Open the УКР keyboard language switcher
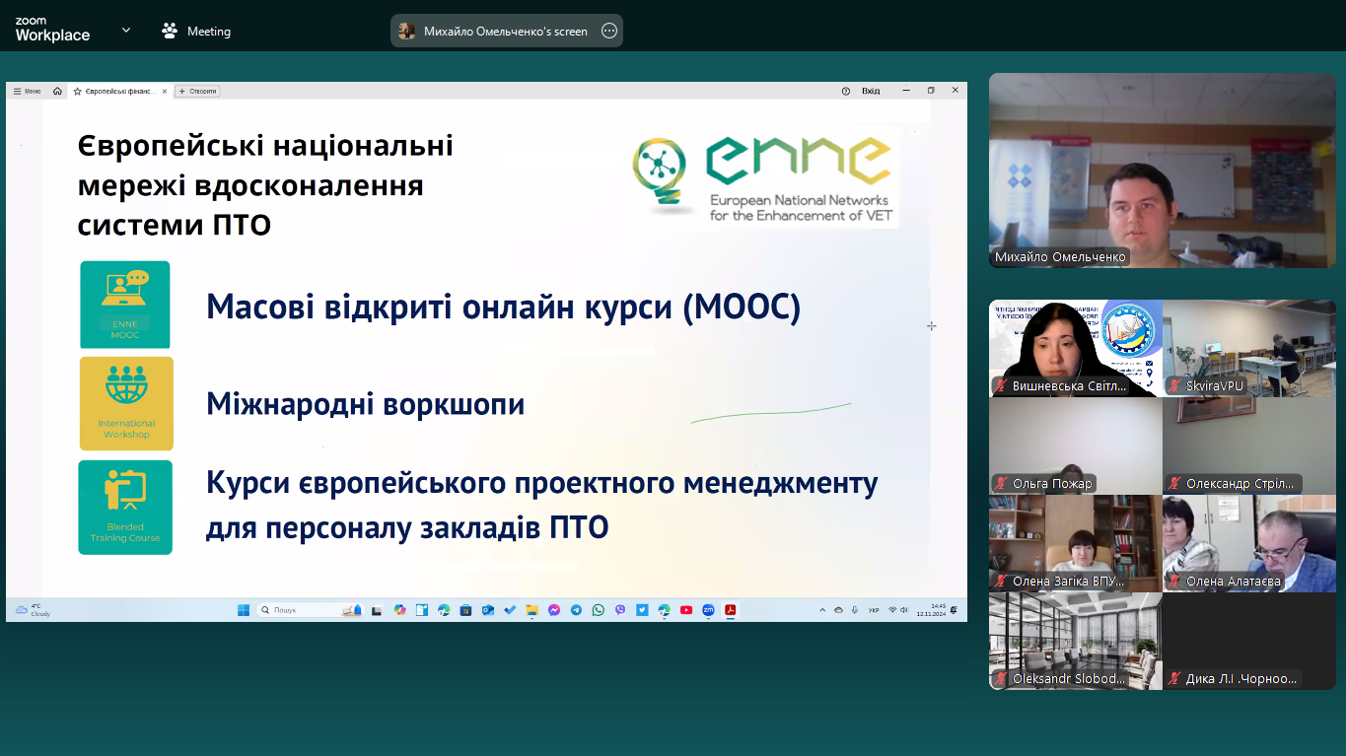This screenshot has height=756, width=1346. pos(874,610)
